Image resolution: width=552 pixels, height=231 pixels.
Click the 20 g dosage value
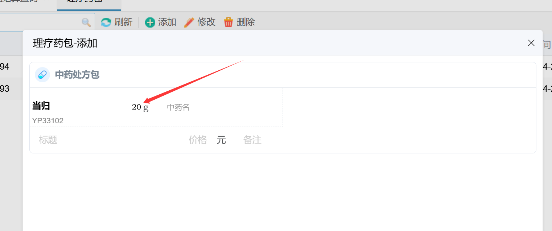click(x=140, y=107)
